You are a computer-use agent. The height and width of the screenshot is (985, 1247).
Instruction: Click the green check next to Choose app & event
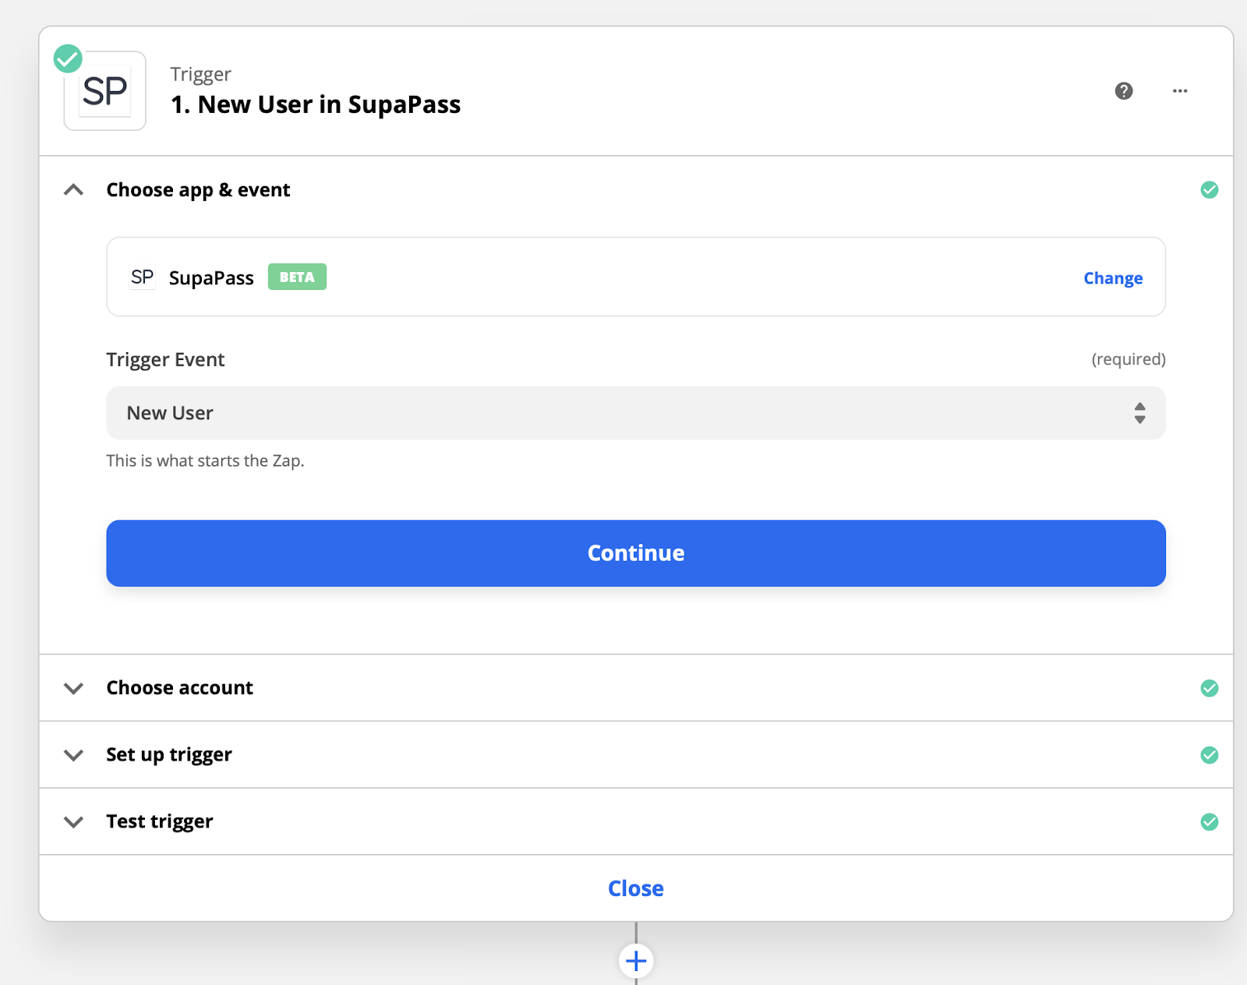click(x=1210, y=190)
